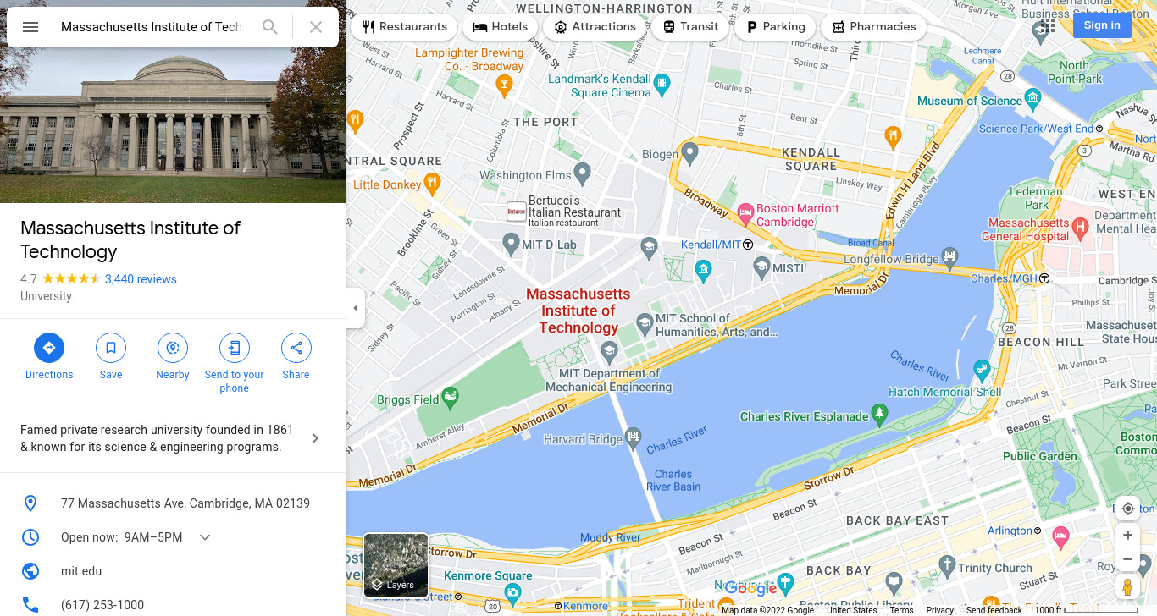Get Directions to MIT

click(49, 357)
